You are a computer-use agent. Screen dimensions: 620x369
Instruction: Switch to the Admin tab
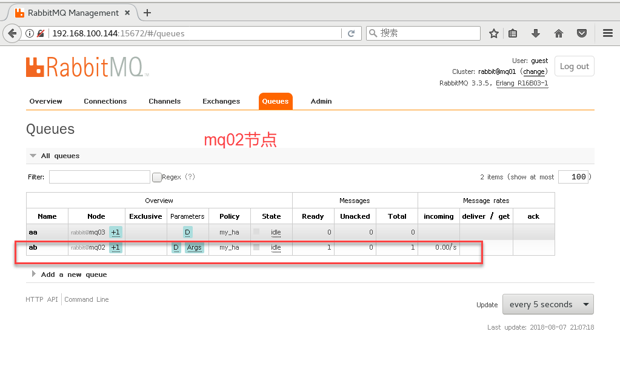pos(321,101)
